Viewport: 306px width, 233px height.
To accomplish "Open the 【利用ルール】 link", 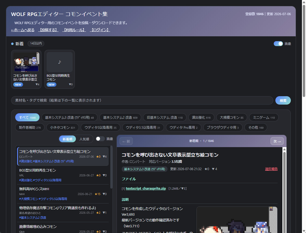I will click(74, 30).
